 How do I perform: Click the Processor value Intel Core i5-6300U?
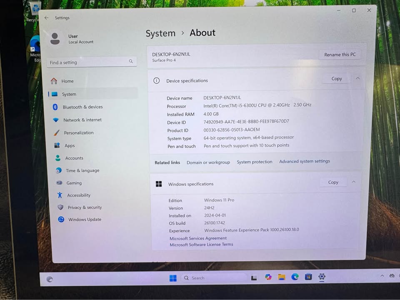click(257, 105)
